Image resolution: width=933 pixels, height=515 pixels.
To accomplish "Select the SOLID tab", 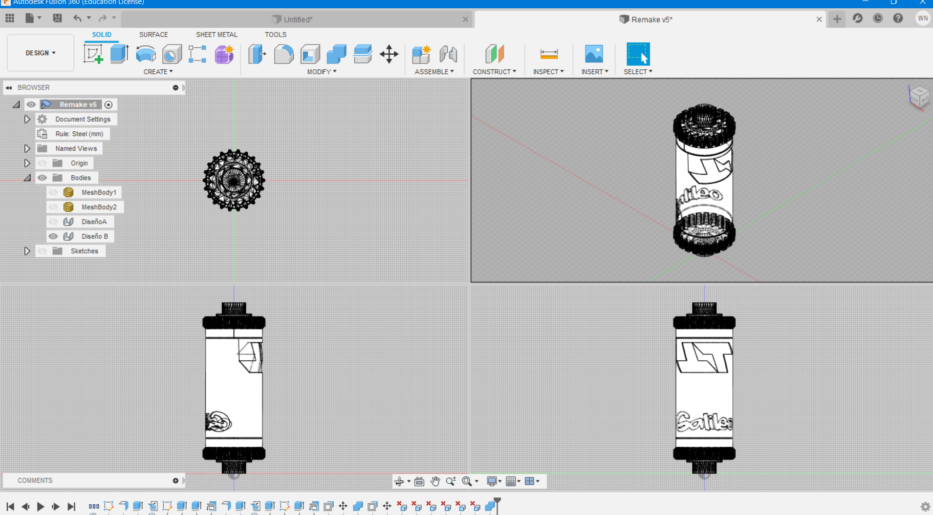I will pos(102,35).
